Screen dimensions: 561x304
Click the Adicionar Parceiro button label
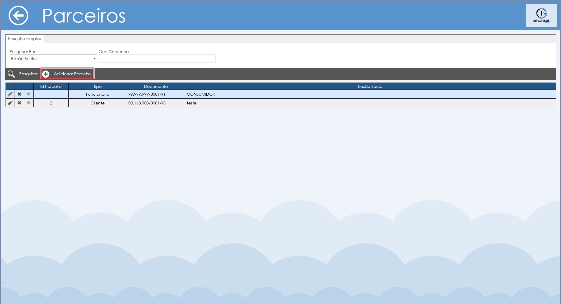(72, 74)
